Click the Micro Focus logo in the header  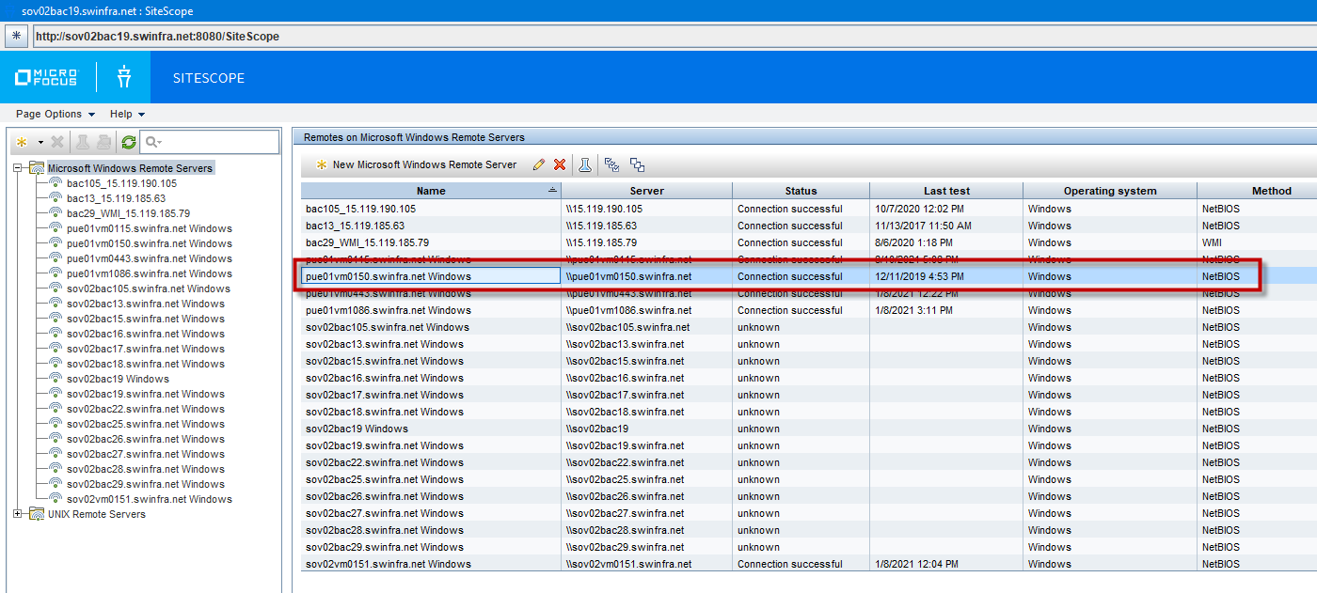tap(47, 78)
